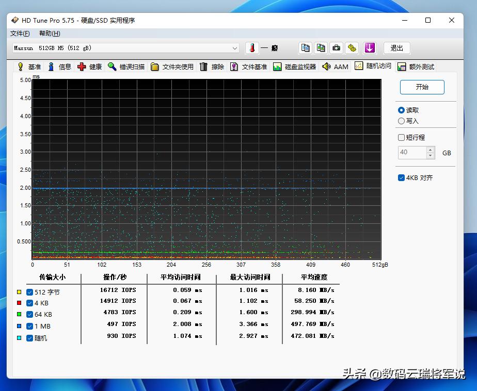Minimize the HD Tune Pro window
This screenshot has width=477, height=391.
click(405, 20)
